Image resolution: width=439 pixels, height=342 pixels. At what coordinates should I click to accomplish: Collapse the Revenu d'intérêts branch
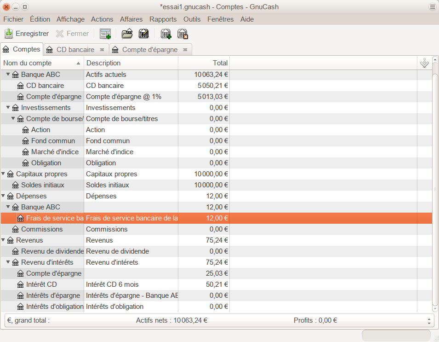8,262
